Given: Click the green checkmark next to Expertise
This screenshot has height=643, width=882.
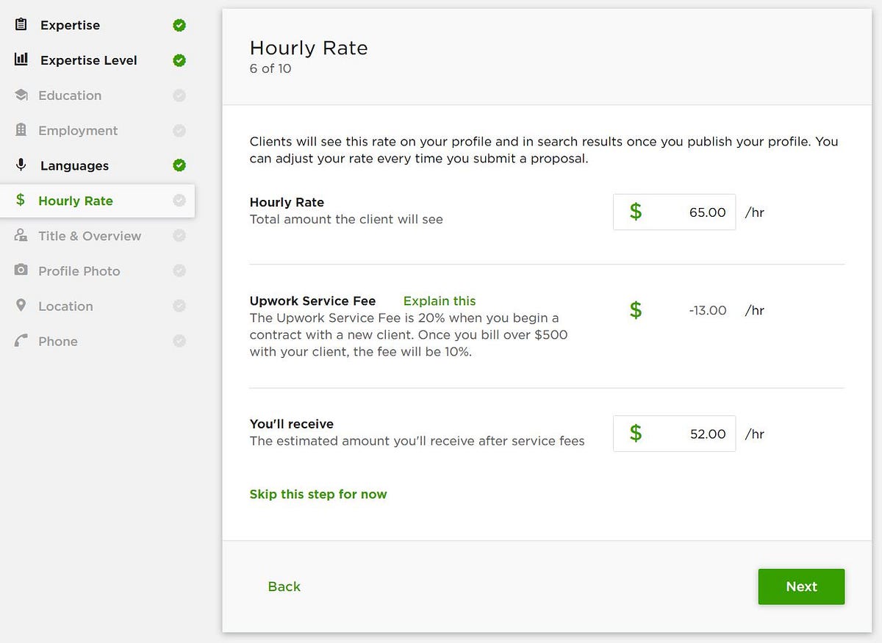Looking at the screenshot, I should click(179, 25).
